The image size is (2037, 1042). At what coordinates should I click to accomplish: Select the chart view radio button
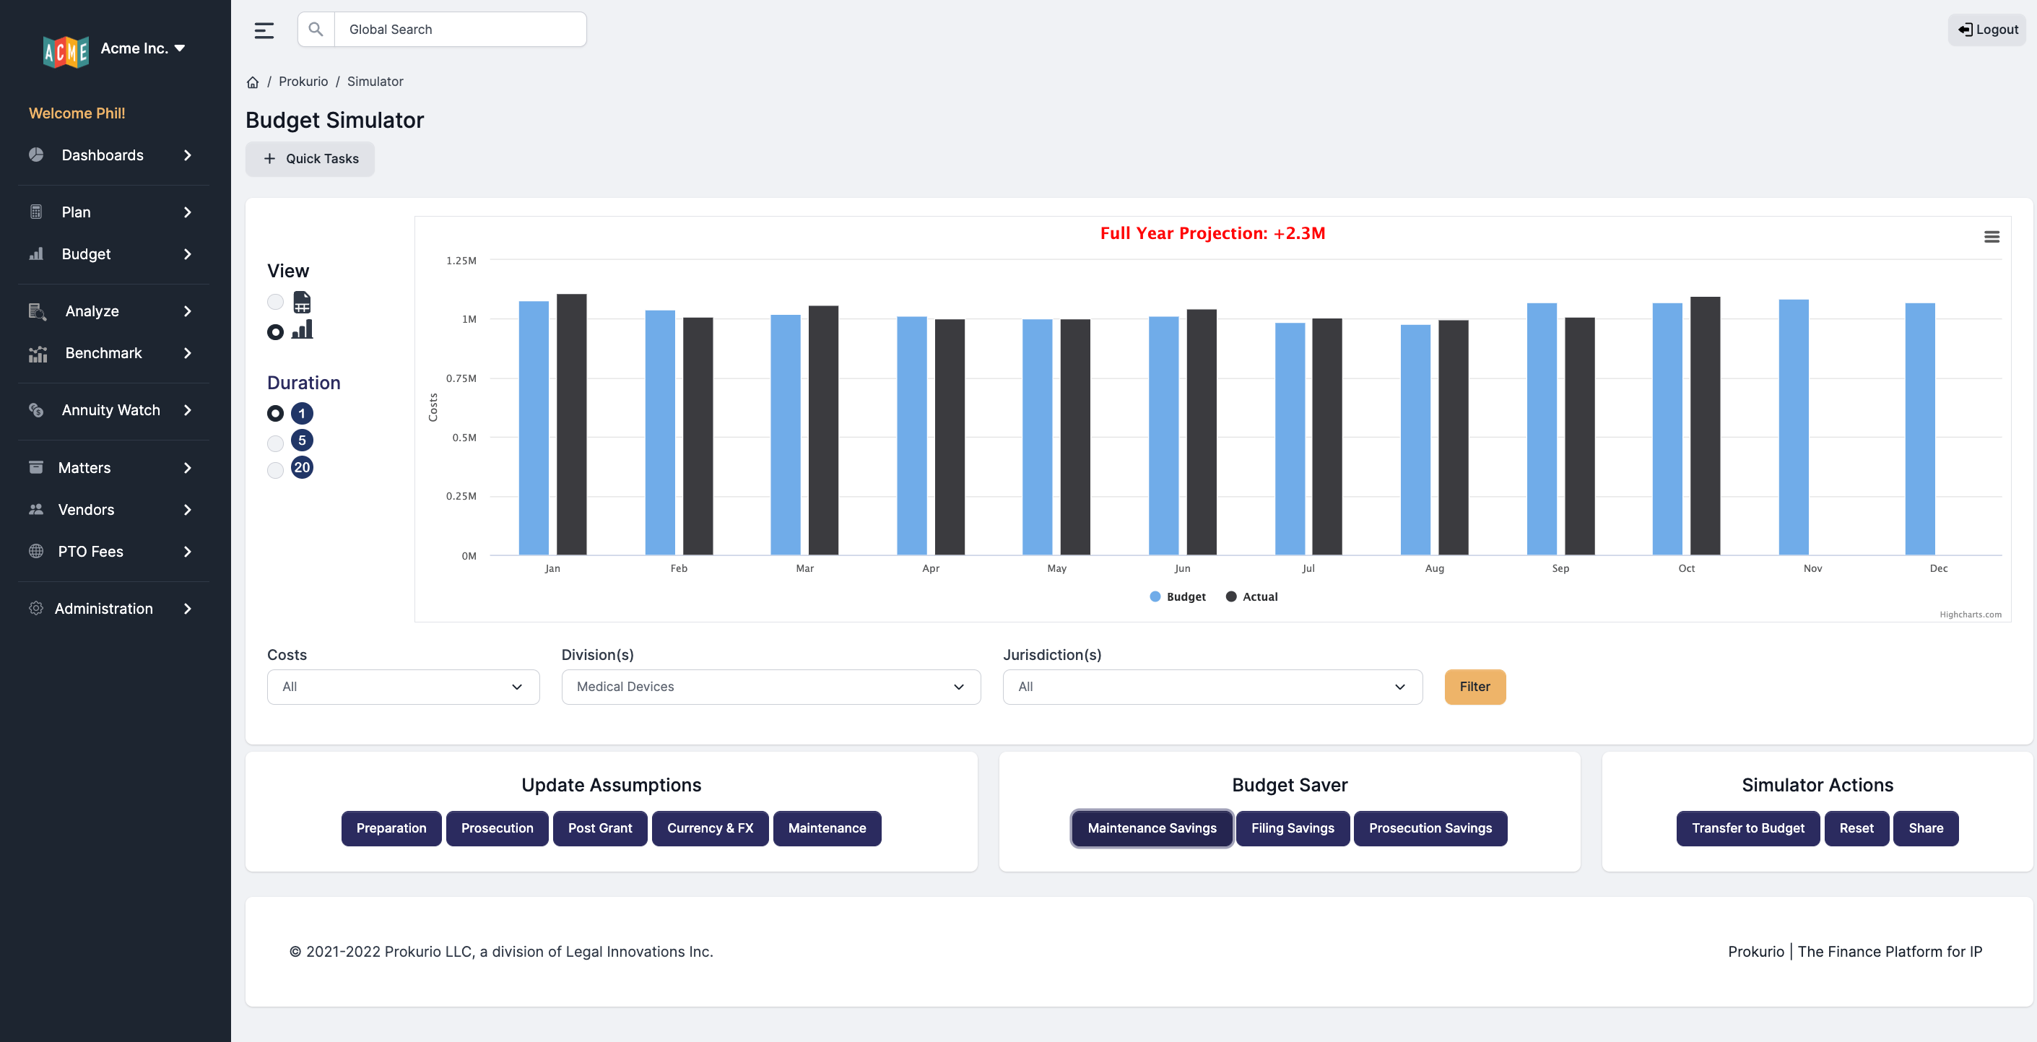pyautogui.click(x=275, y=332)
